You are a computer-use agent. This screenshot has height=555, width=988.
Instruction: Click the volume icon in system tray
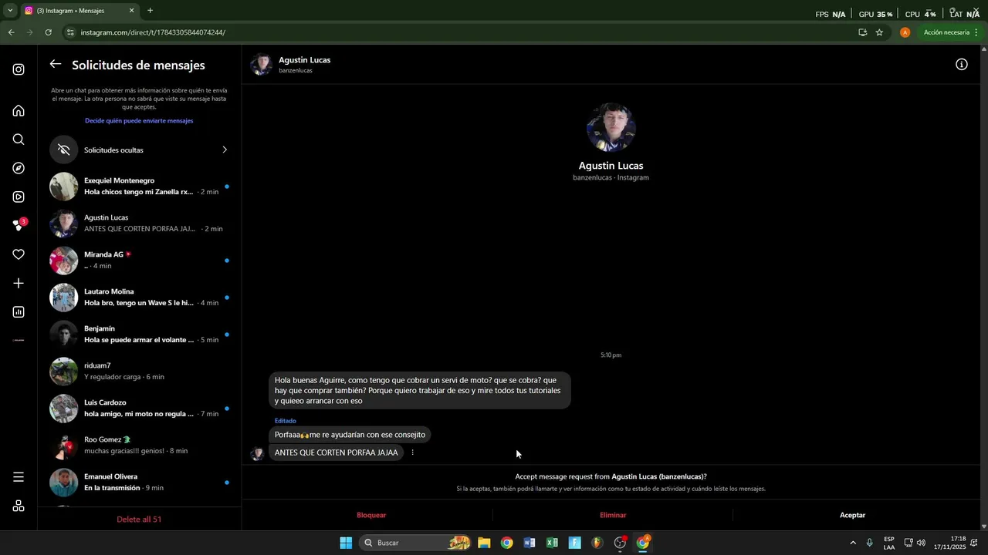(921, 543)
